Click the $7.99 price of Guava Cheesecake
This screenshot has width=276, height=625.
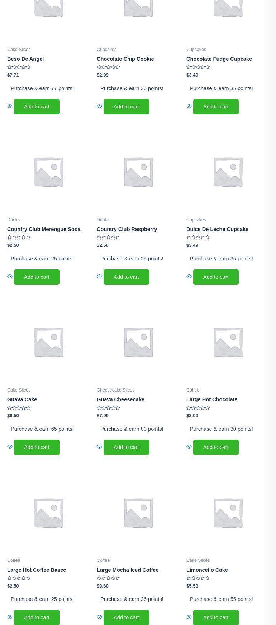[x=103, y=415]
